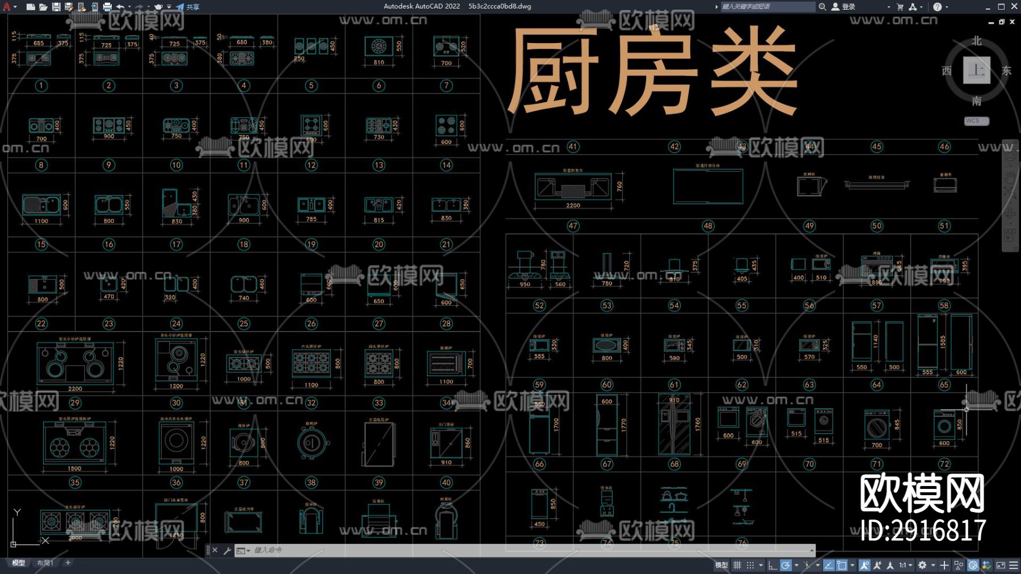Toggle annotation object visibility
The image size is (1021, 574).
coord(864,565)
